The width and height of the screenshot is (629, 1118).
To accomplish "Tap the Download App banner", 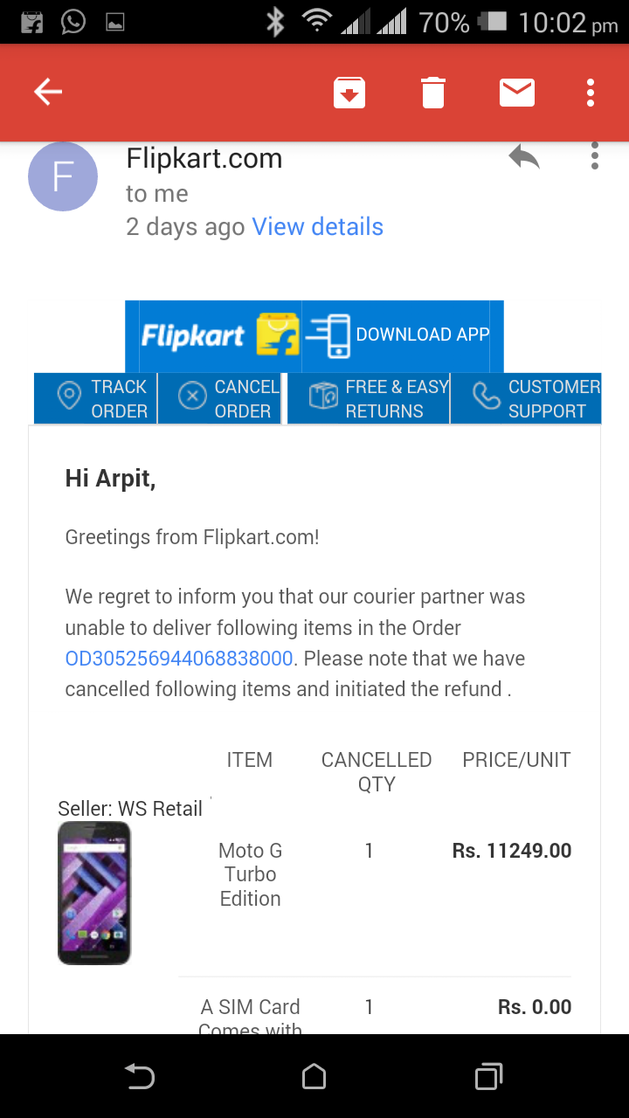I will pos(402,336).
